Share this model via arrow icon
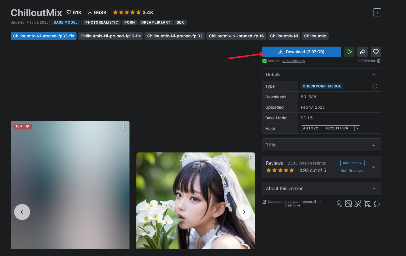Screen dimensions: 406x256 click(363, 52)
